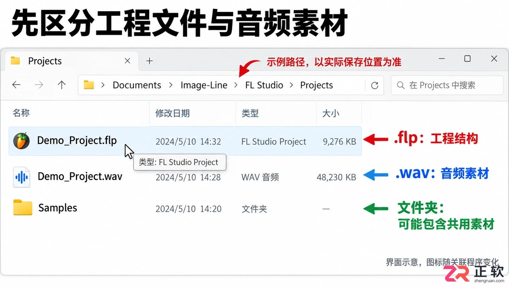509x288 pixels.
Task: Click the folder icon in the address bar
Action: click(x=89, y=85)
